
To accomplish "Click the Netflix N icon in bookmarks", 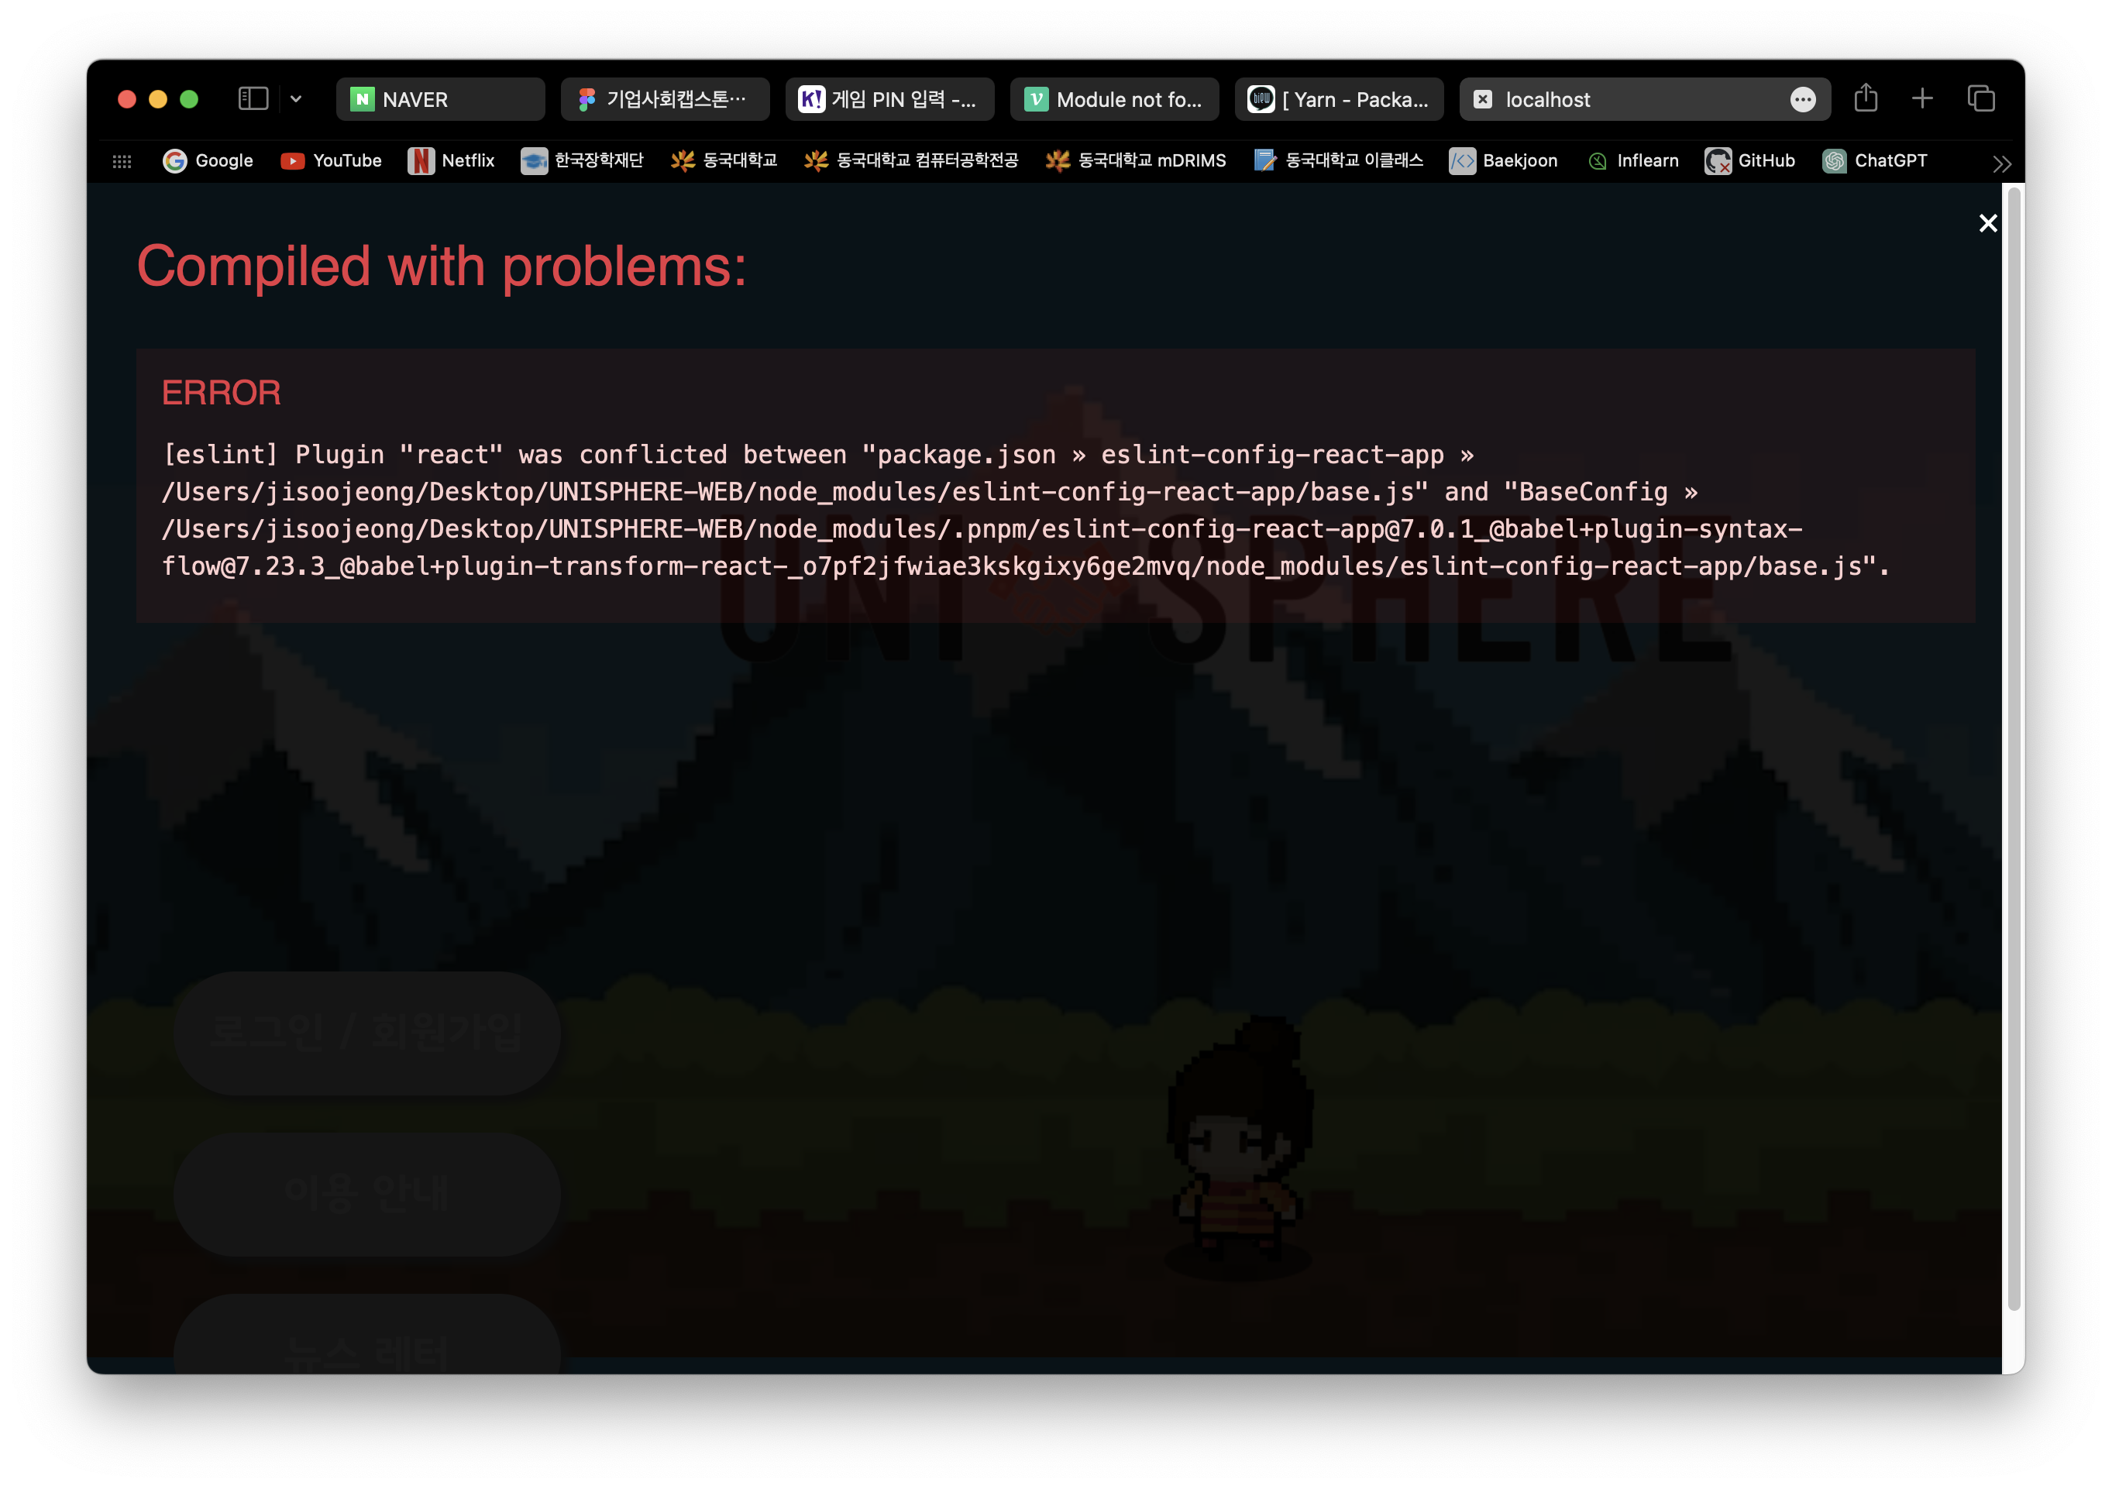I will coord(421,161).
